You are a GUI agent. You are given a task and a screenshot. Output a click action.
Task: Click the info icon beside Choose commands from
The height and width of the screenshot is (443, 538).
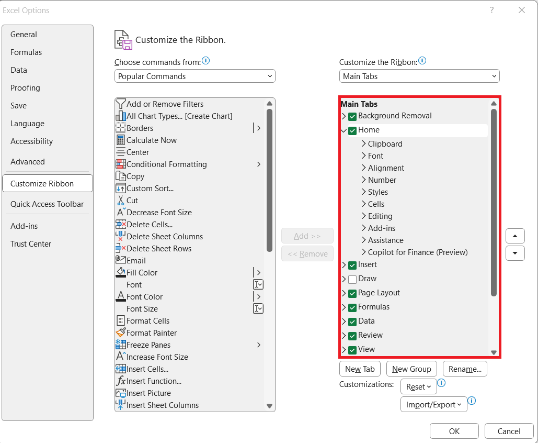205,61
